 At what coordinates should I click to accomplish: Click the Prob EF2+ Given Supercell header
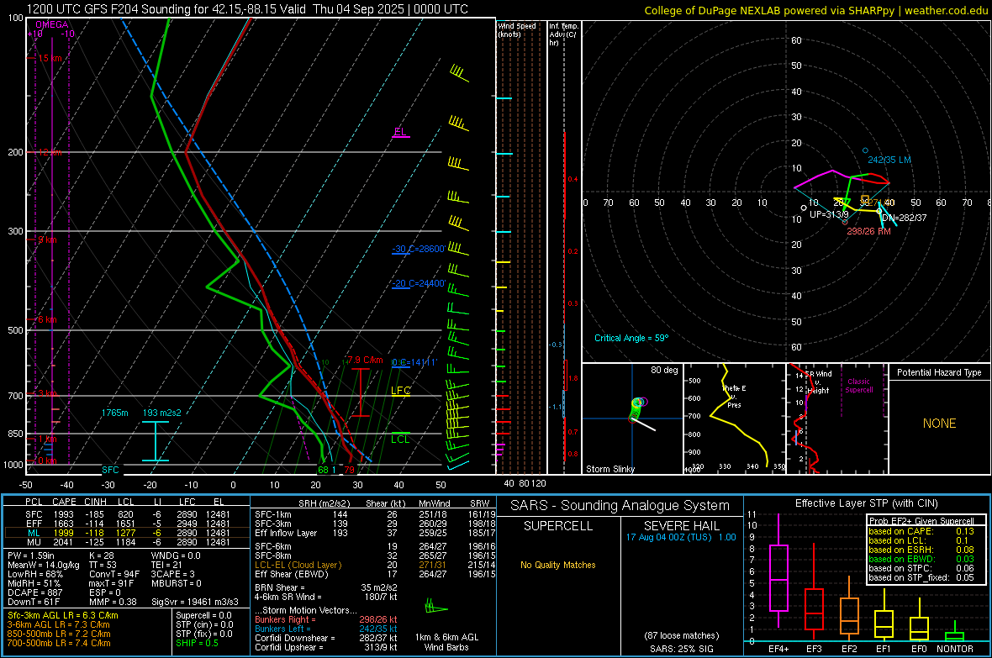click(x=921, y=521)
